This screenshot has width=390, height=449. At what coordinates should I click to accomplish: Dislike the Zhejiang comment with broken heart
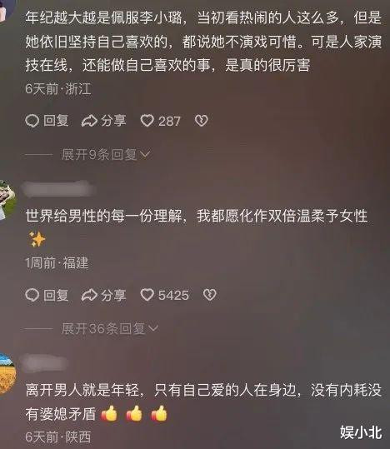point(202,121)
